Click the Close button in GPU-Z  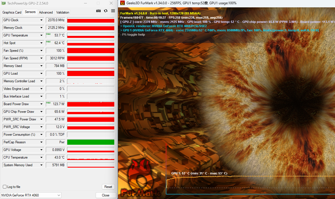(x=106, y=195)
